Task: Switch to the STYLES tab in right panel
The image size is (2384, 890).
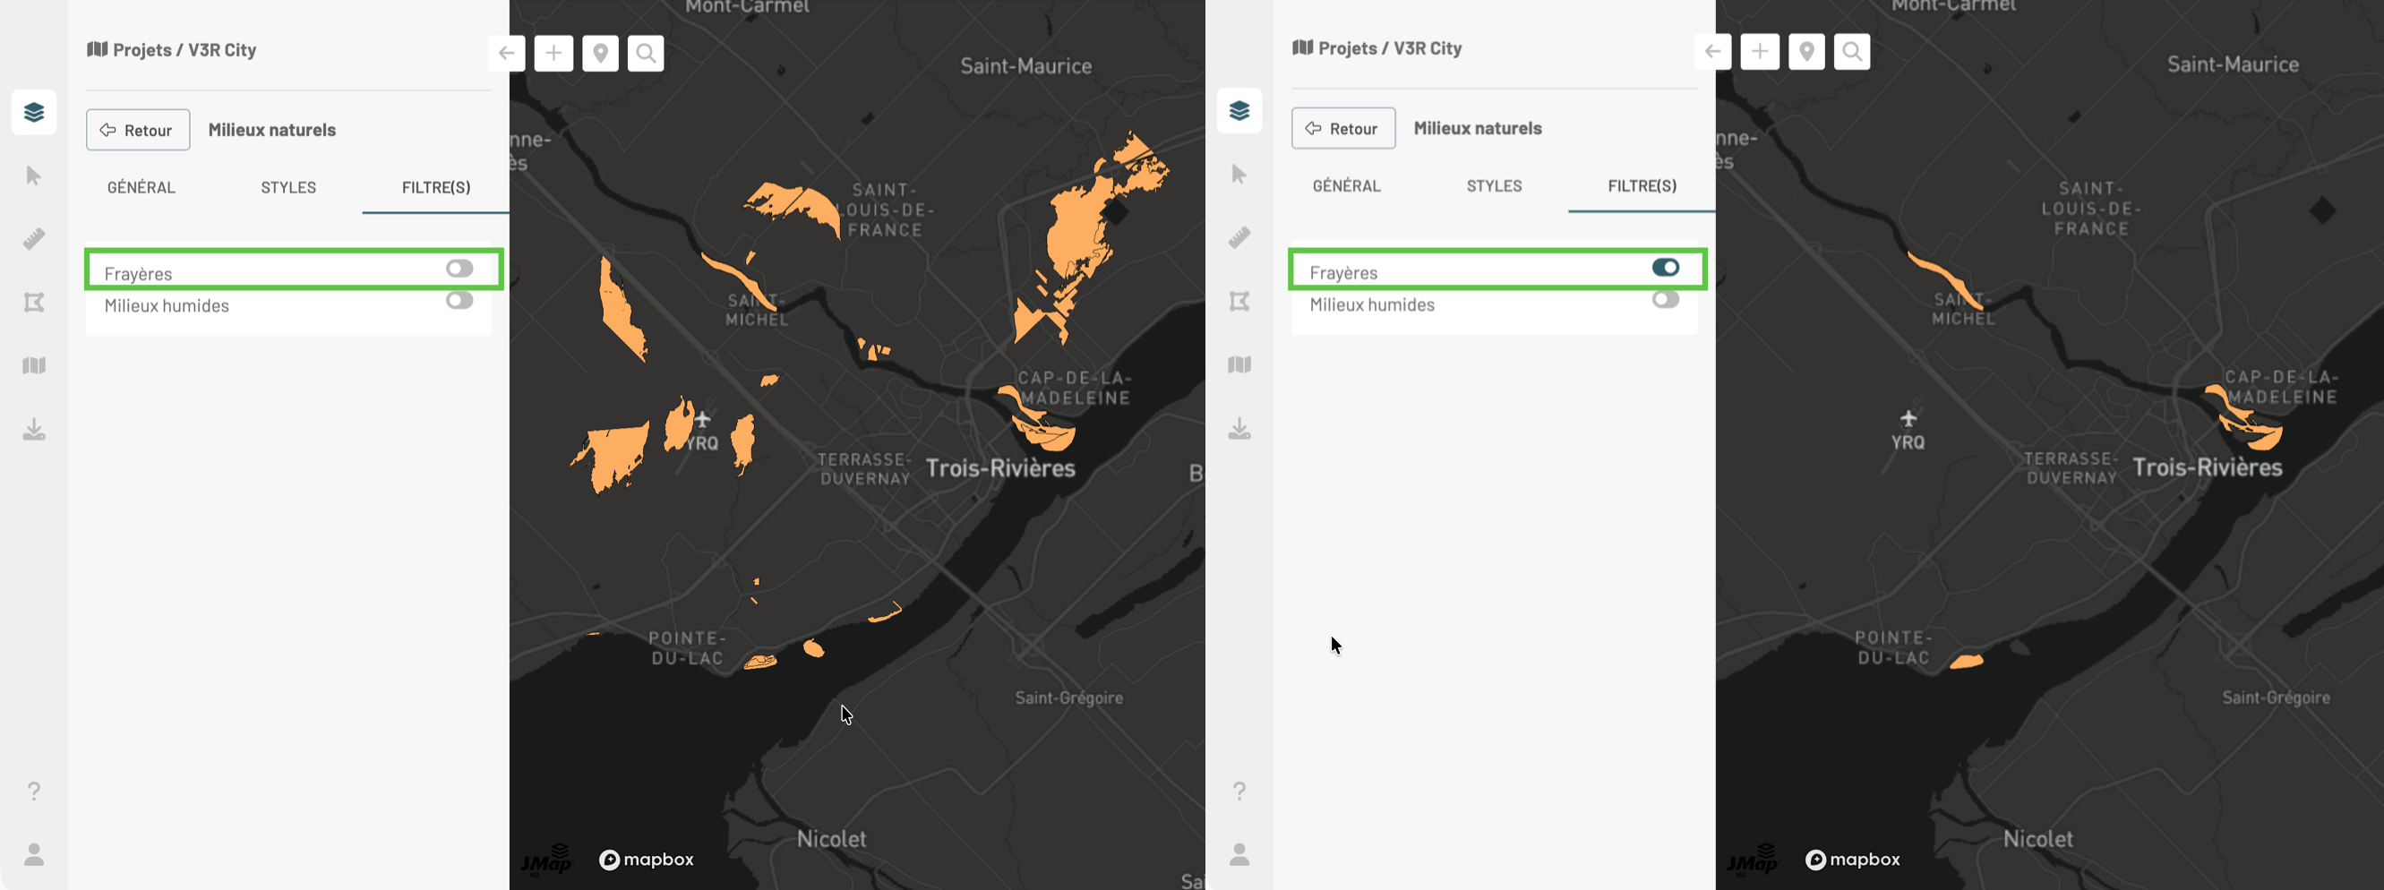Action: point(1494,186)
